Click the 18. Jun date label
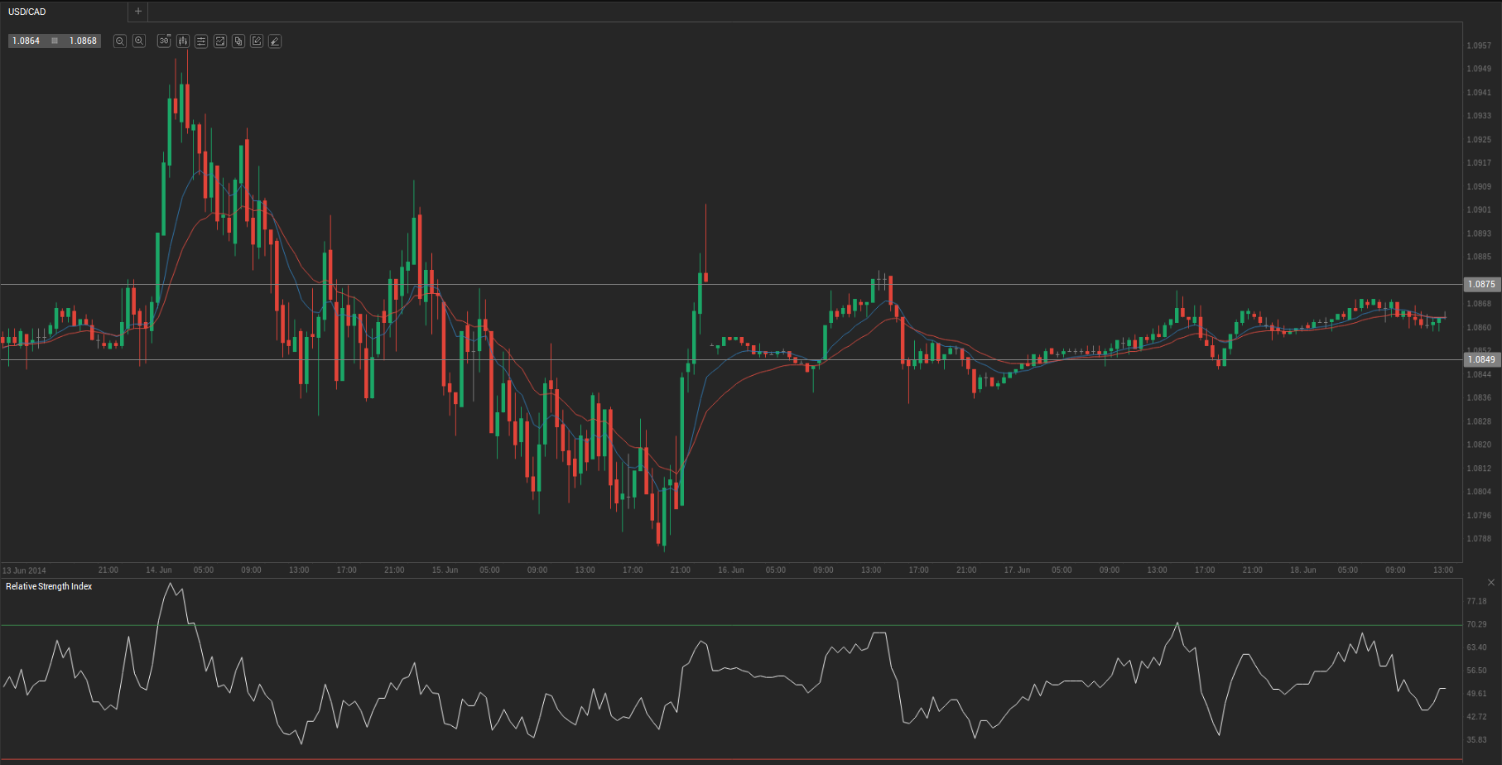 [1302, 570]
